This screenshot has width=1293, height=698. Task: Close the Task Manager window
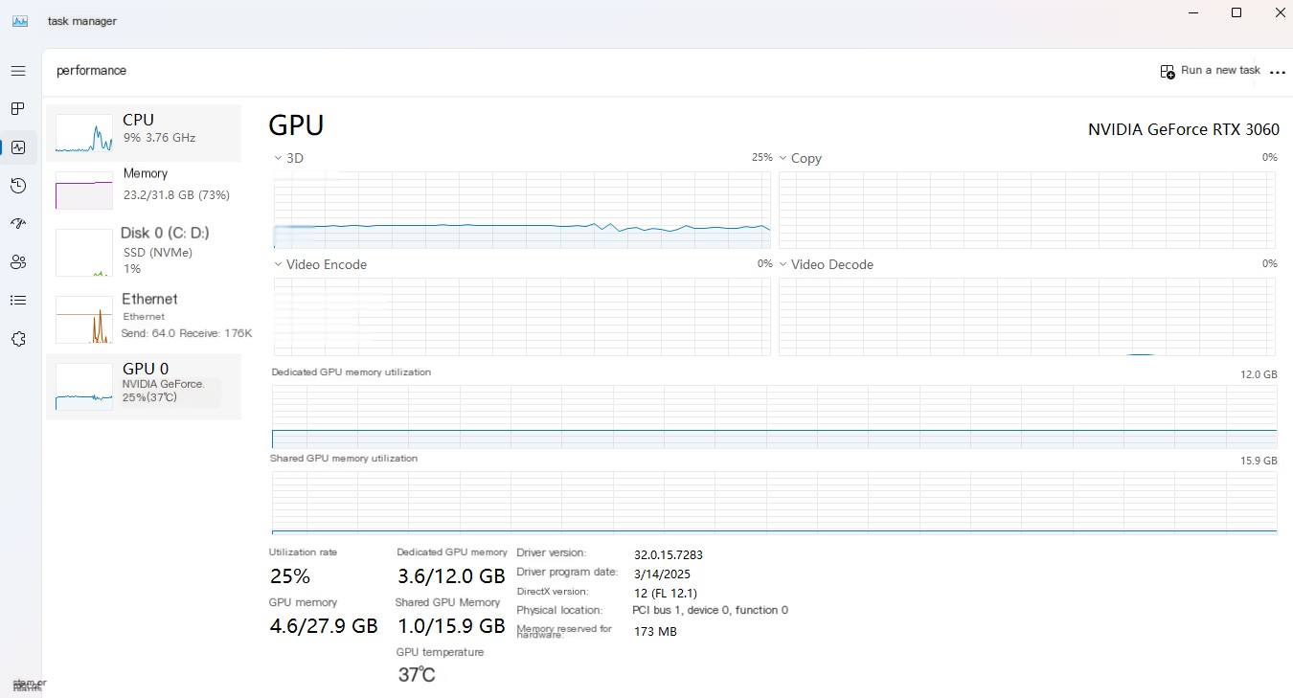1280,13
